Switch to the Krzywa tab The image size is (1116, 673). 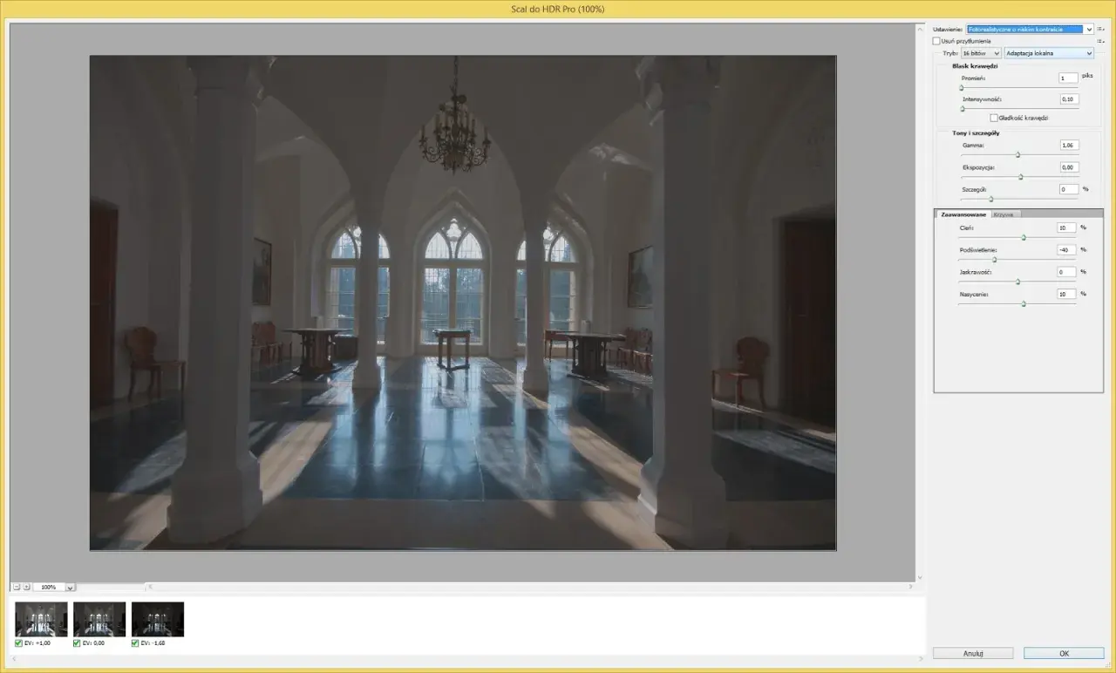pyautogui.click(x=1006, y=214)
